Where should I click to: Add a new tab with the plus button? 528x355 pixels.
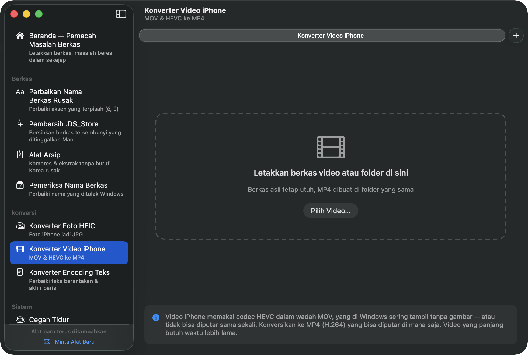pyautogui.click(x=516, y=35)
